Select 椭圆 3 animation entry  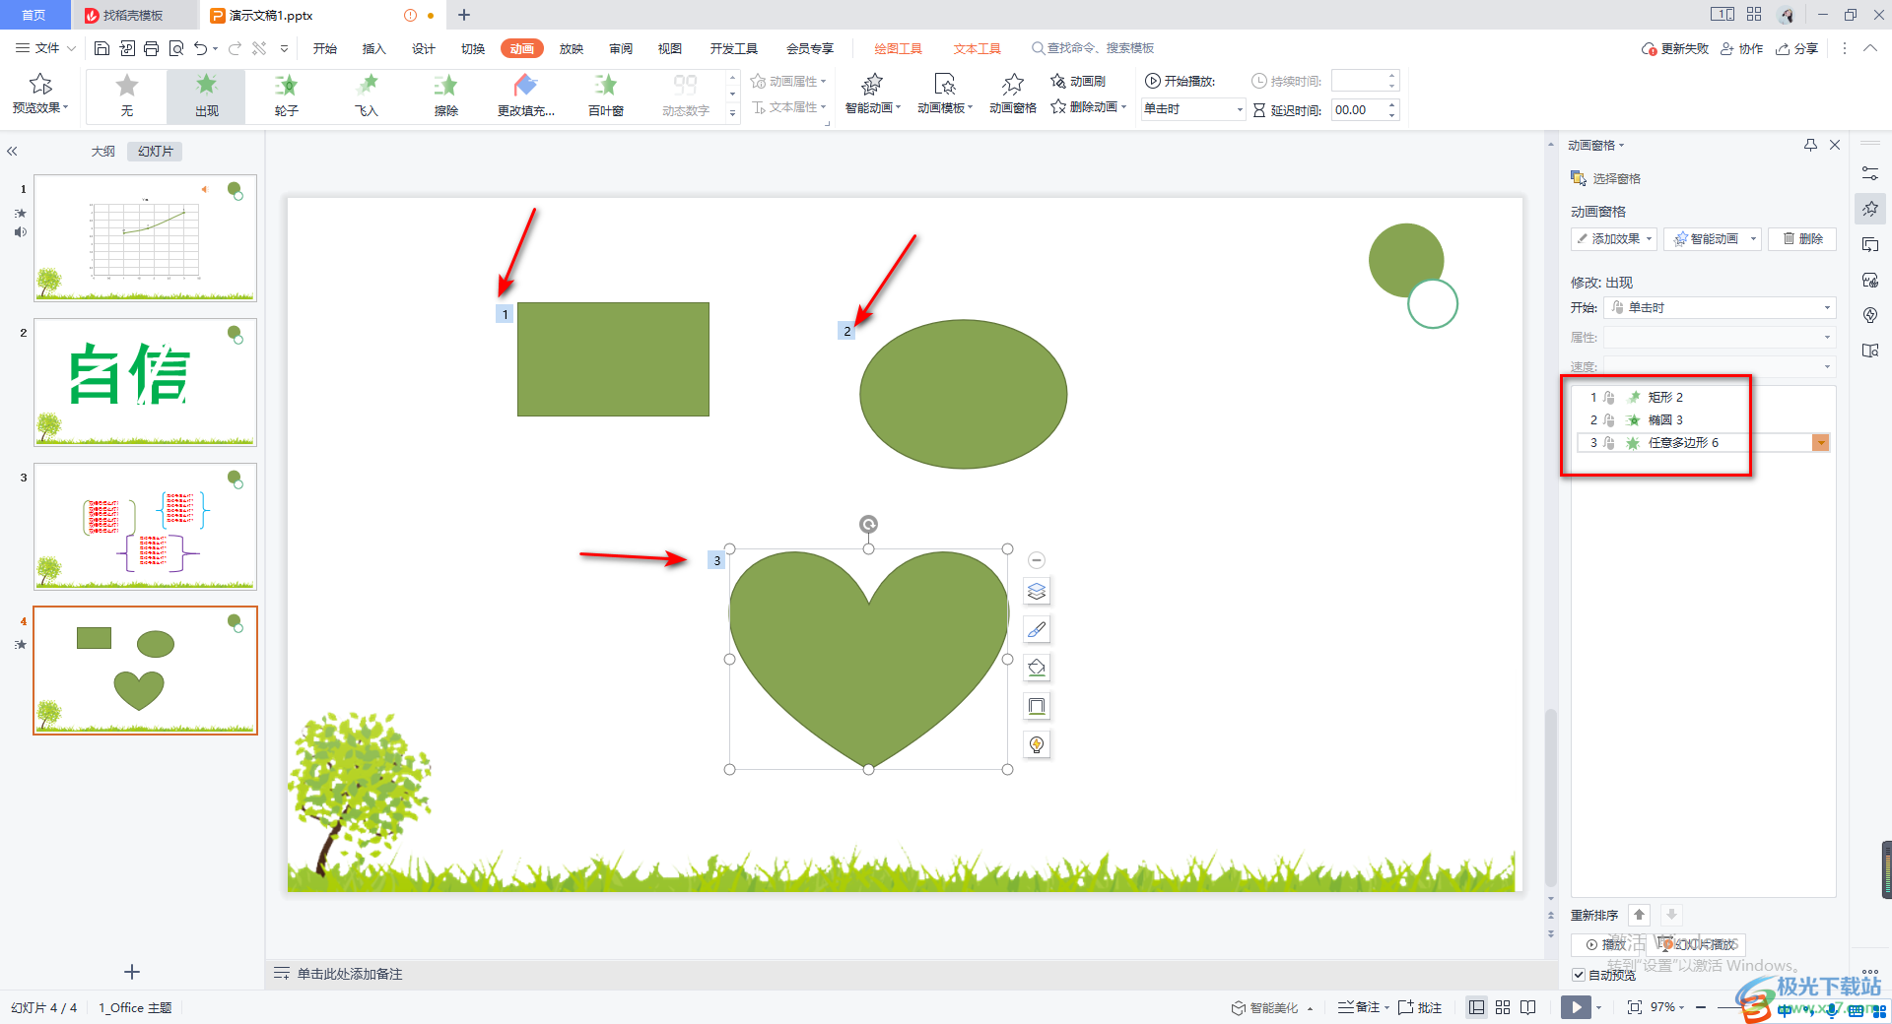(x=1702, y=419)
